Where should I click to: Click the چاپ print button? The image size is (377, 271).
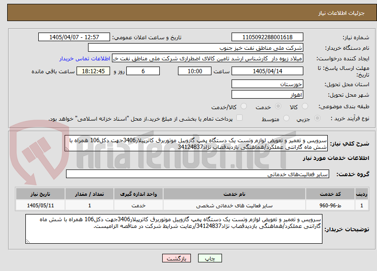[210, 258]
